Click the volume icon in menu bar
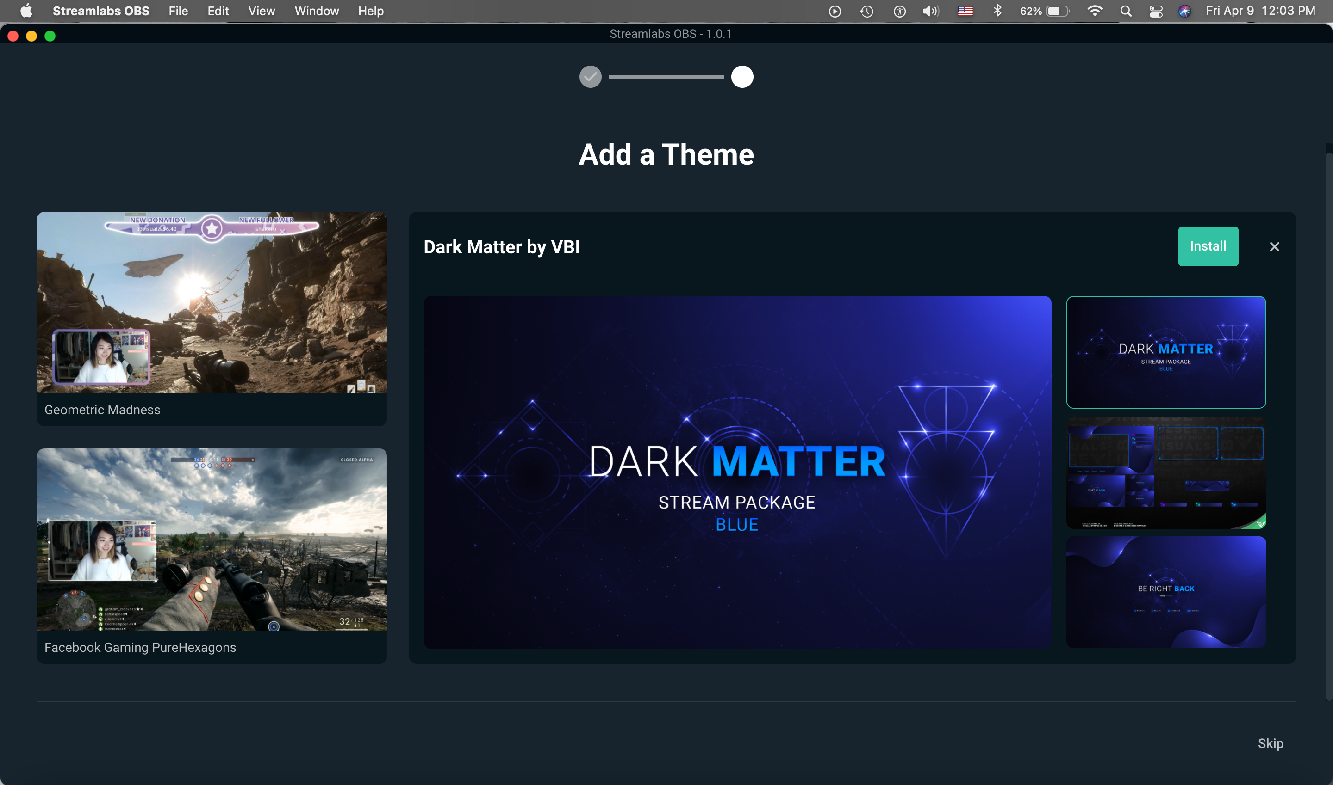The width and height of the screenshot is (1333, 785). (x=930, y=11)
